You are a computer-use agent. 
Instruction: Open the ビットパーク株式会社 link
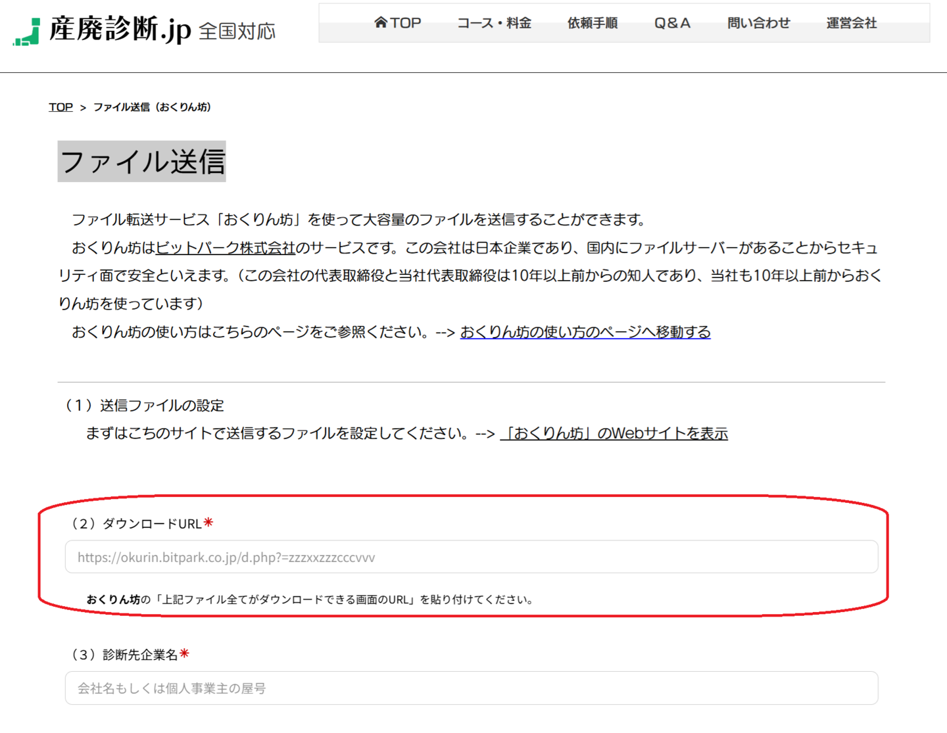(226, 248)
